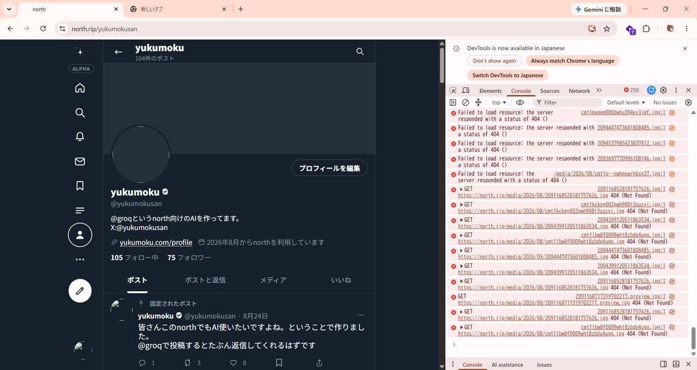Click reply icon on pinned post

(x=142, y=362)
